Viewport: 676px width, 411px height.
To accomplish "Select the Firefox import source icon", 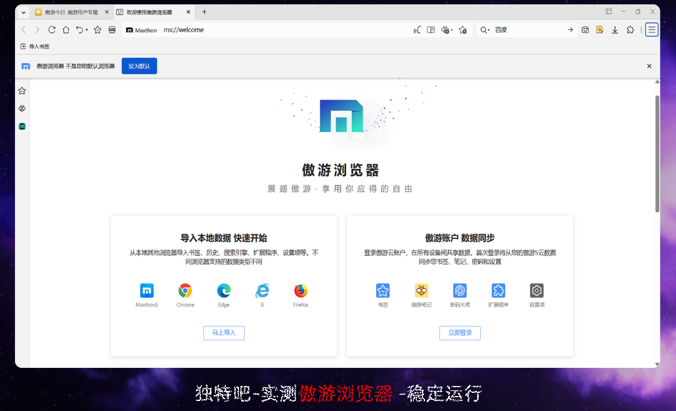I will click(x=300, y=290).
